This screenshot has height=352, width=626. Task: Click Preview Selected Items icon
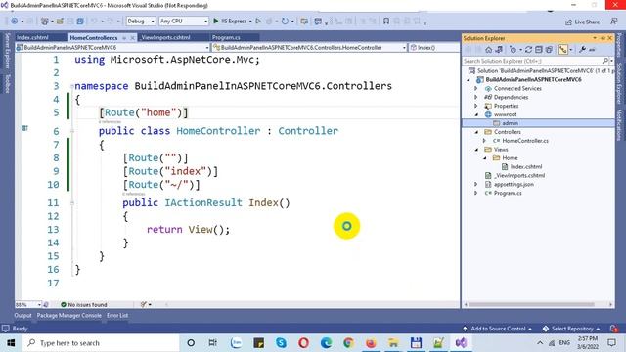point(592,50)
